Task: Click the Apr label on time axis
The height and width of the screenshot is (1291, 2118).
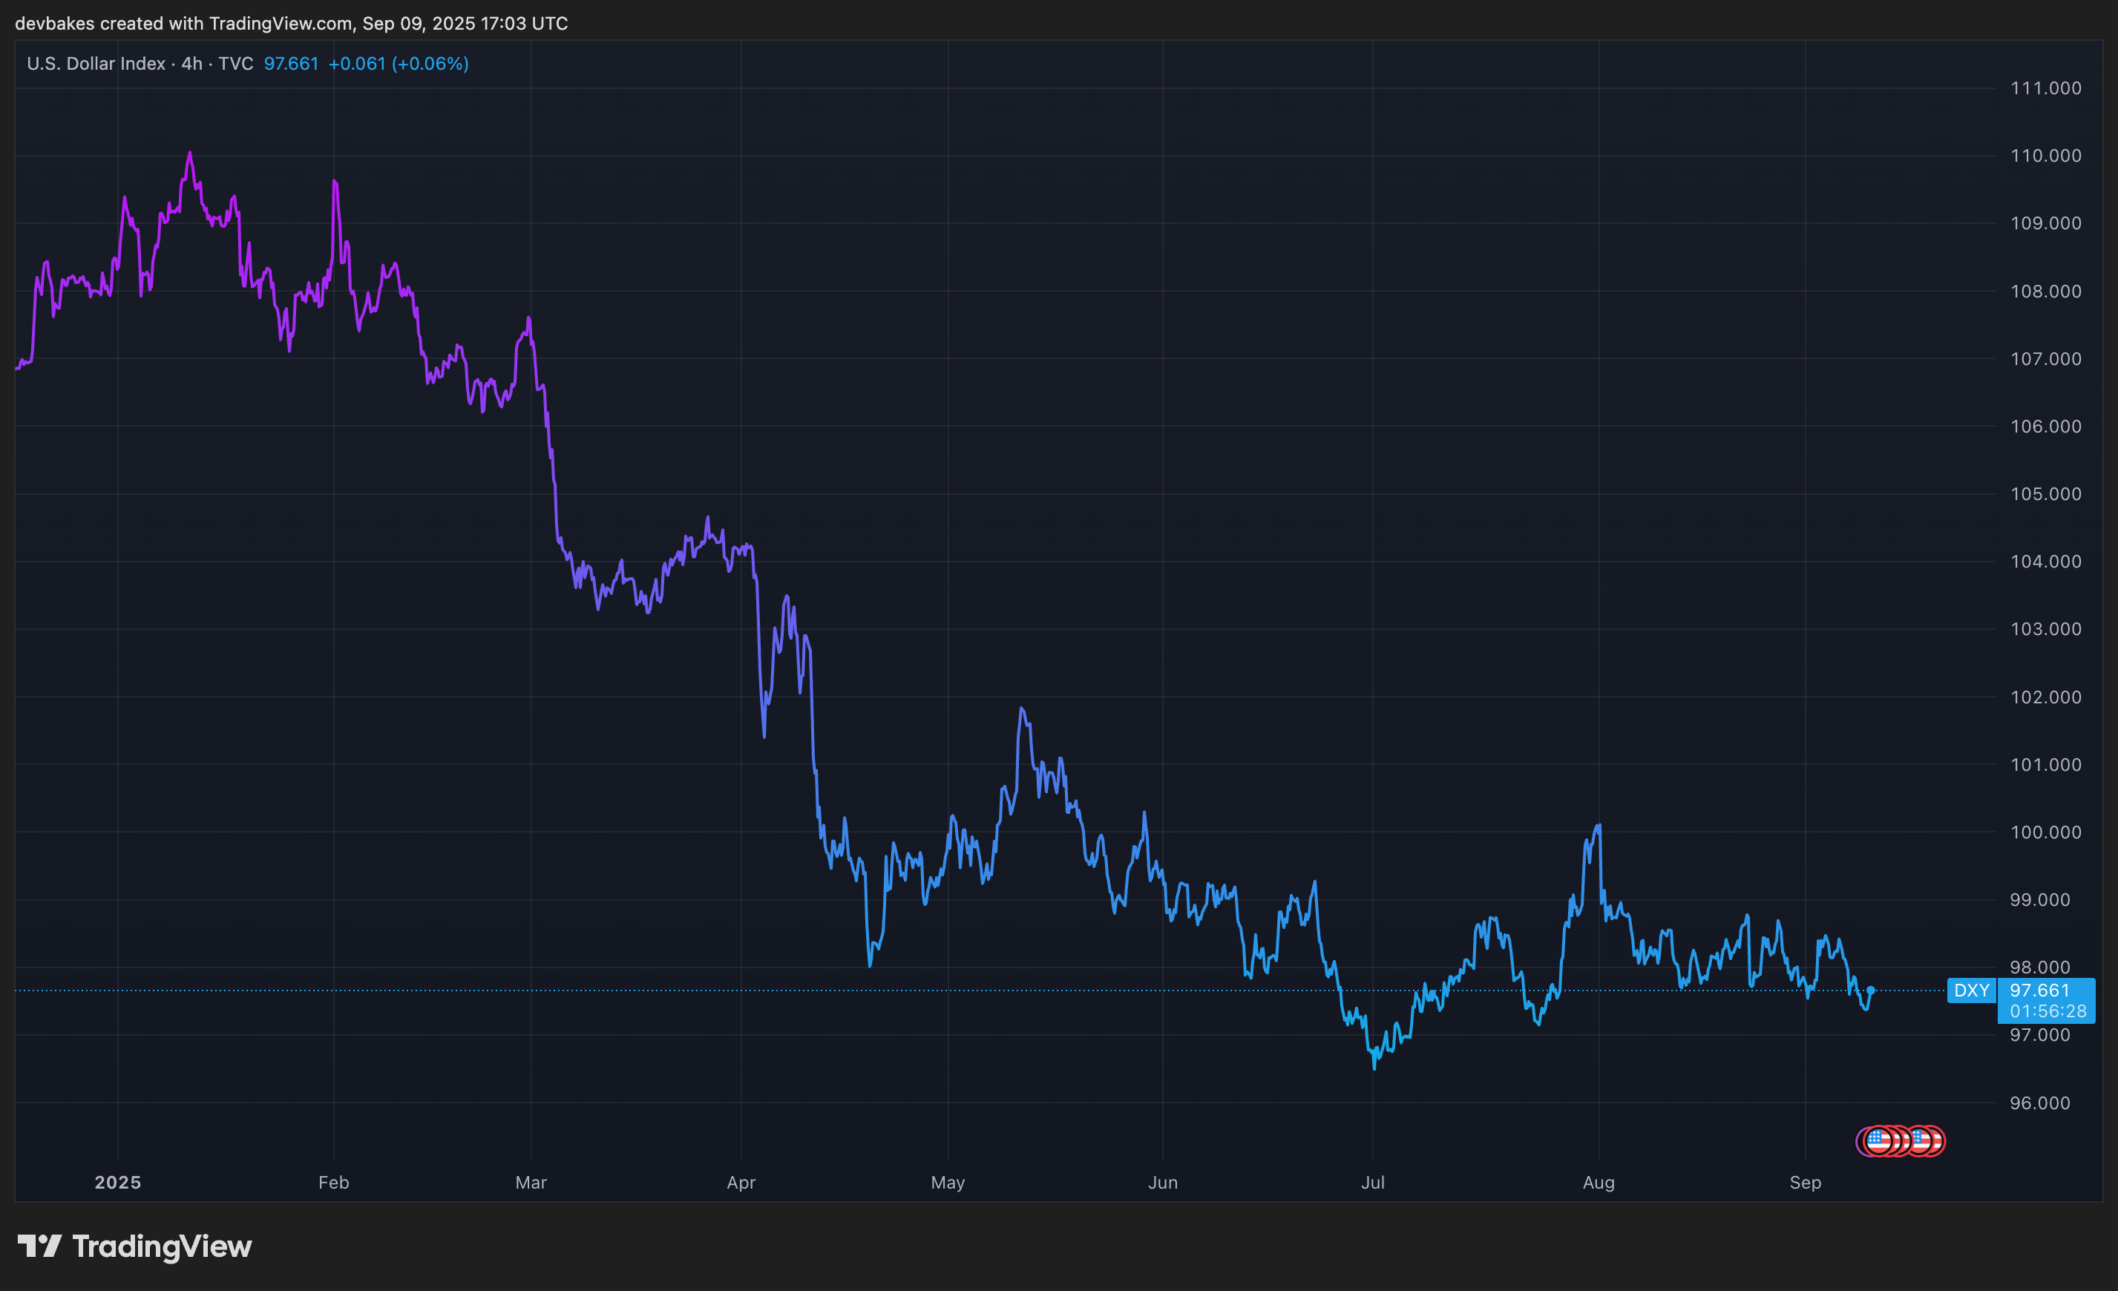Action: (741, 1182)
